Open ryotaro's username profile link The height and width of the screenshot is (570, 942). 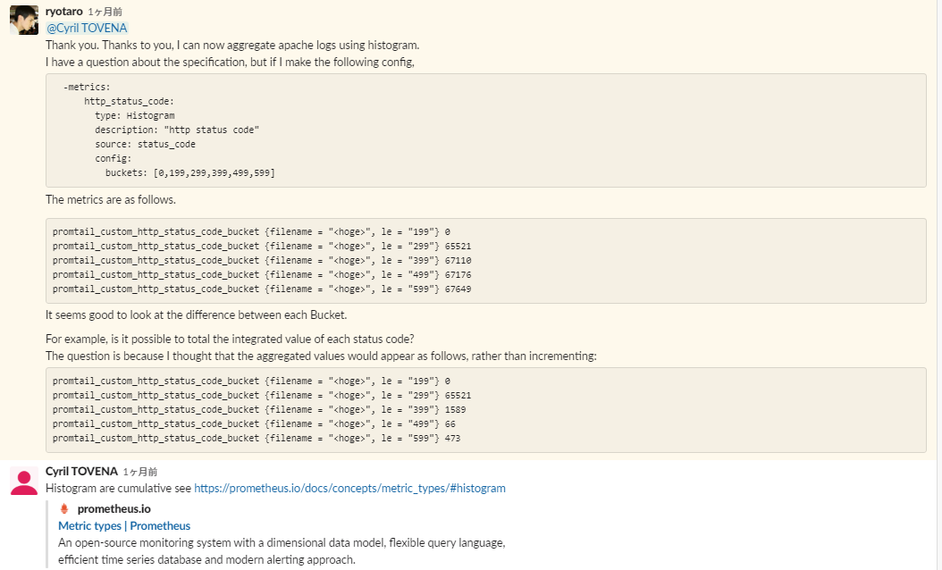[x=64, y=11]
